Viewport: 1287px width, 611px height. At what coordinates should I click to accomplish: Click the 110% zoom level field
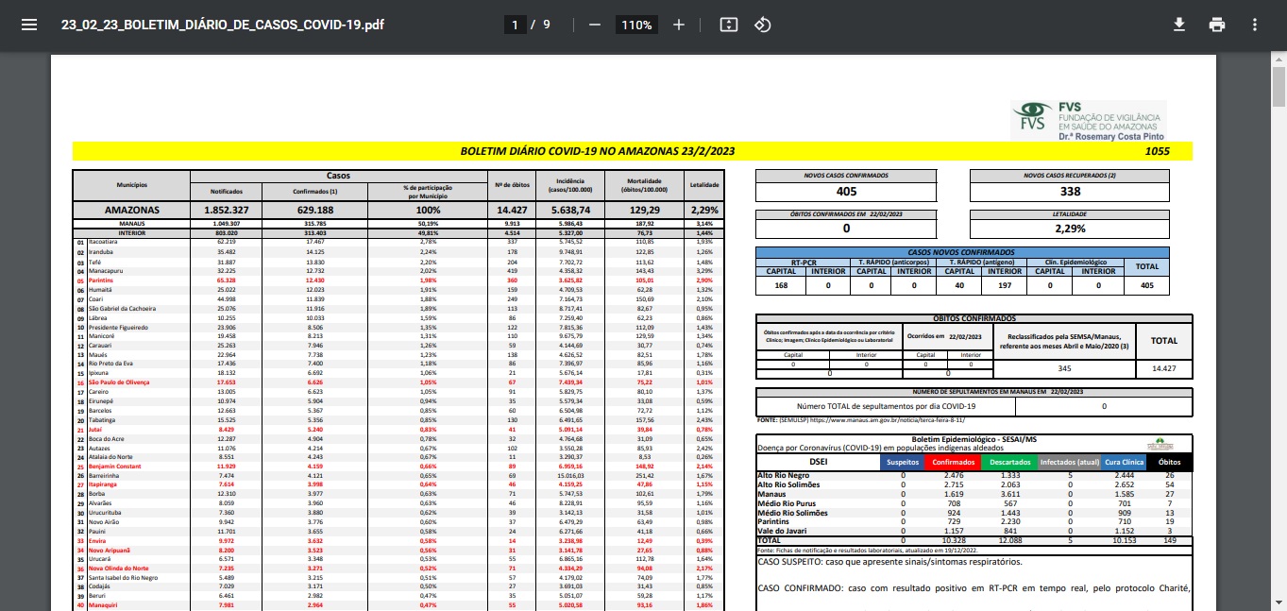[635, 25]
